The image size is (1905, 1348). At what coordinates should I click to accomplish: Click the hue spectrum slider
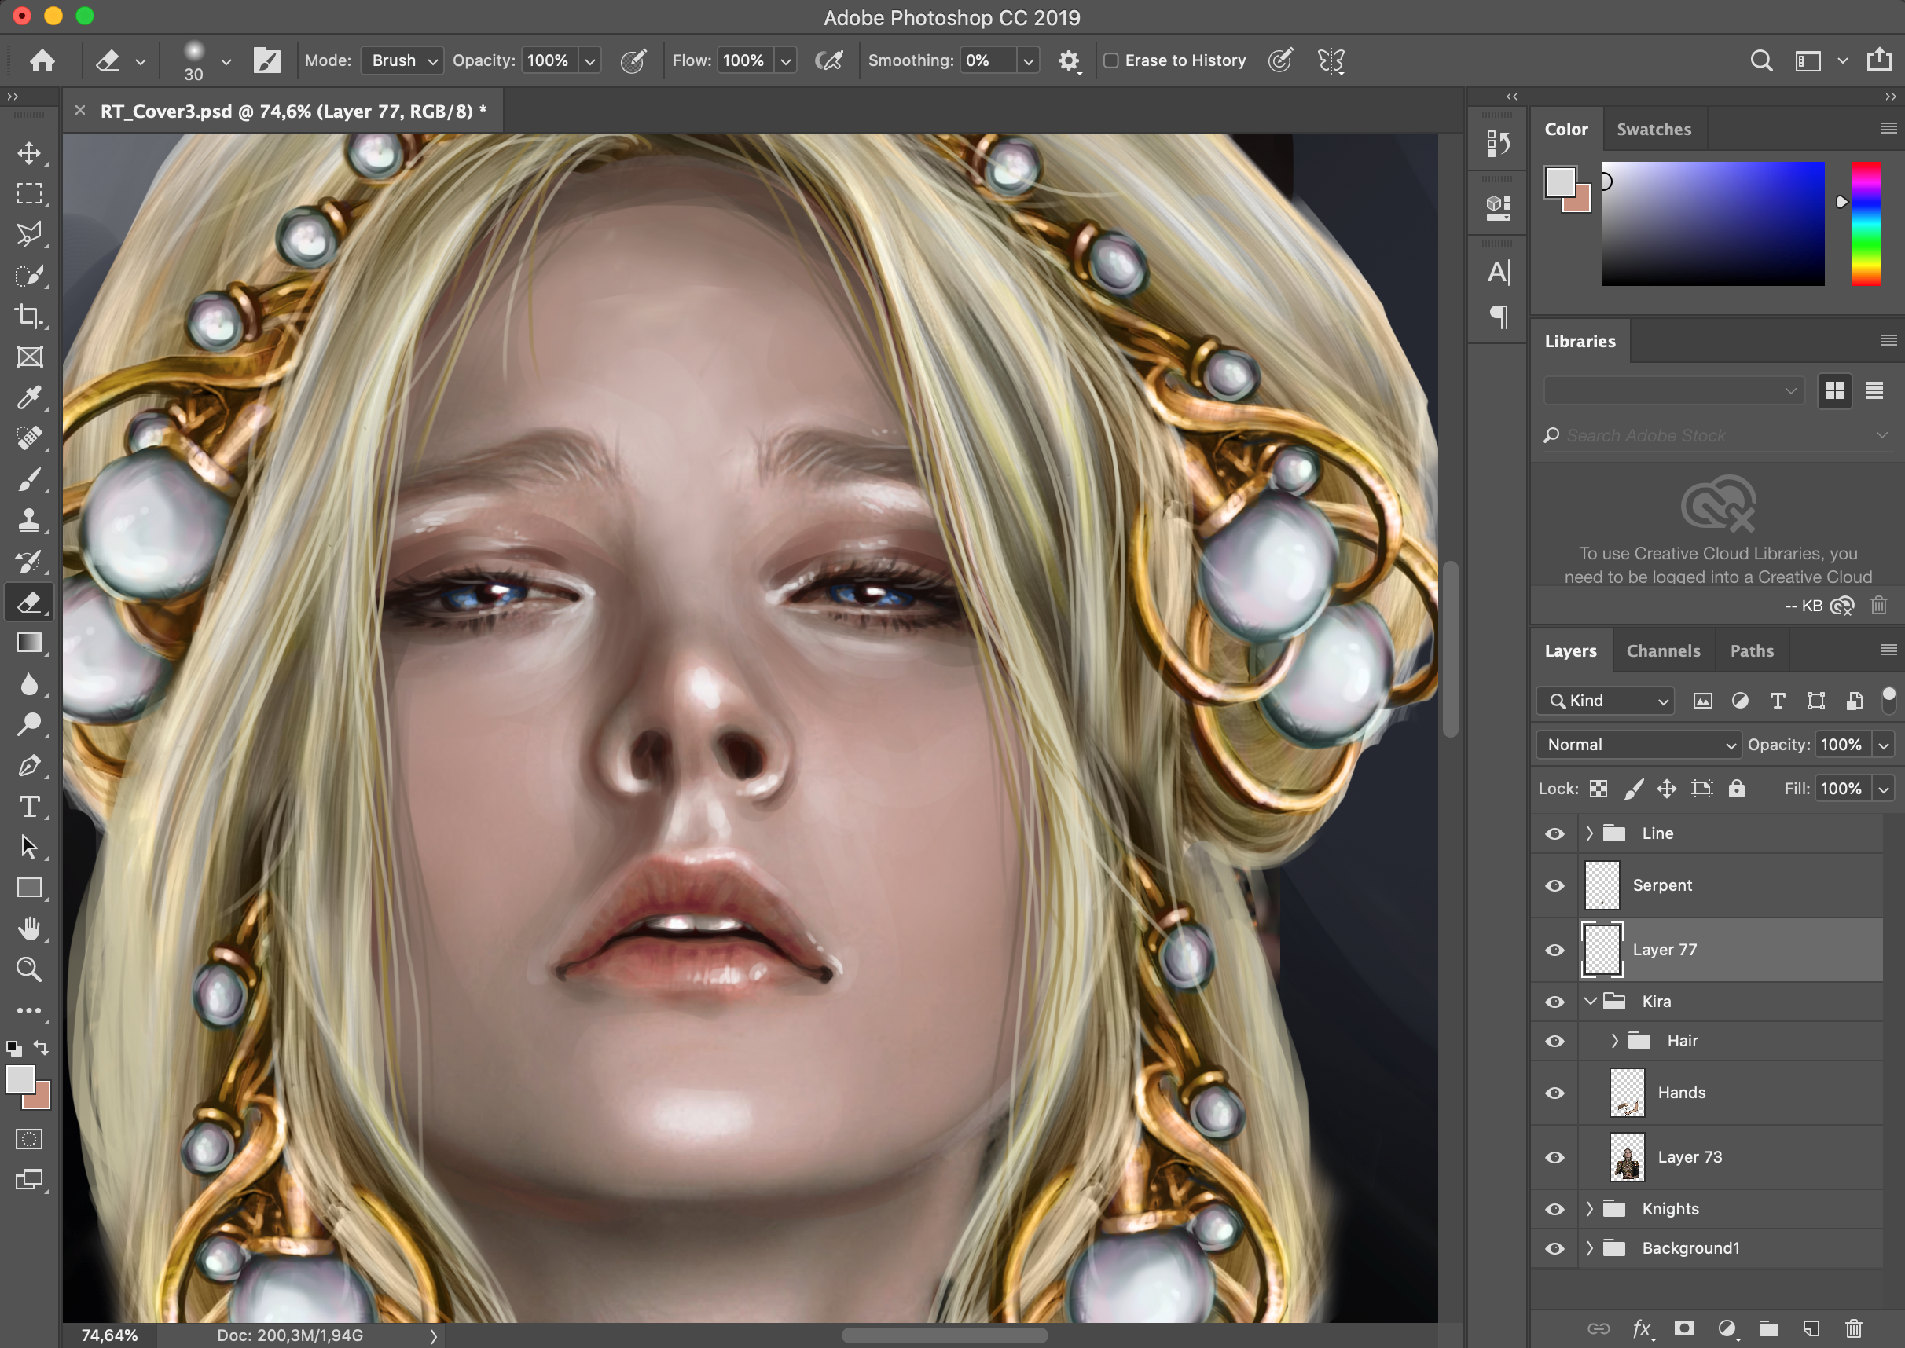pyautogui.click(x=1865, y=224)
